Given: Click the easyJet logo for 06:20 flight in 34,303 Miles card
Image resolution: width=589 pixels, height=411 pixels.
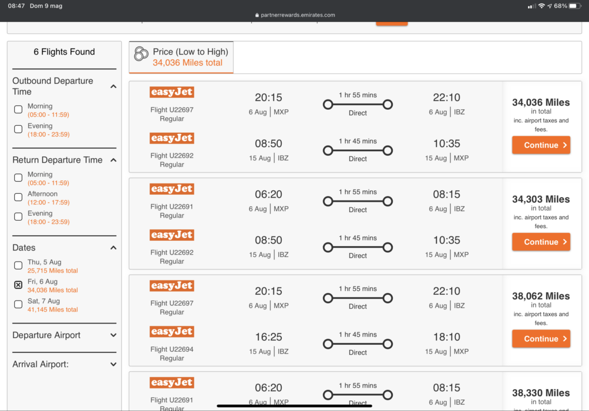Looking at the screenshot, I should click(x=171, y=189).
